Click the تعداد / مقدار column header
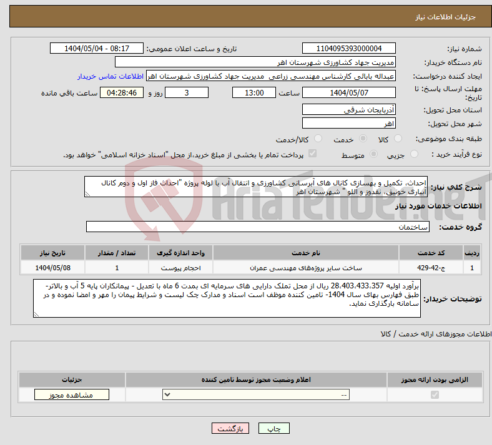The height and width of the screenshot is (445, 492). pyautogui.click(x=117, y=253)
